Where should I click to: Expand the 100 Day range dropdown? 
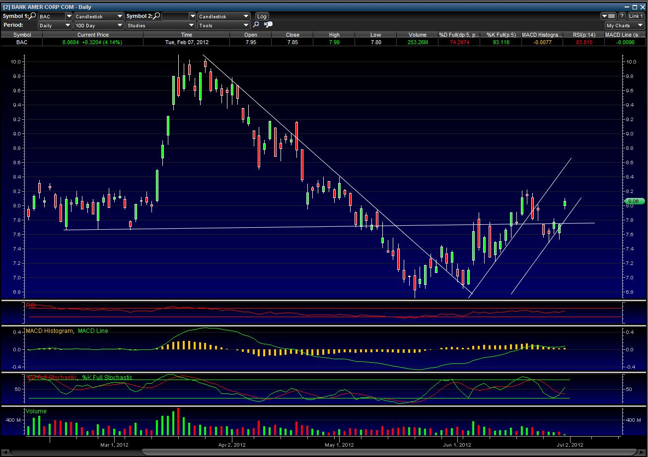point(99,25)
